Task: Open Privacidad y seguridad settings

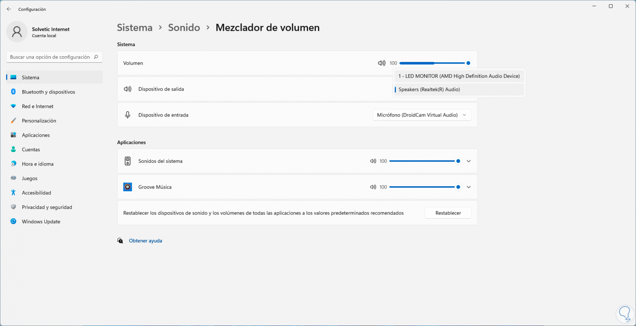Action: click(x=47, y=207)
